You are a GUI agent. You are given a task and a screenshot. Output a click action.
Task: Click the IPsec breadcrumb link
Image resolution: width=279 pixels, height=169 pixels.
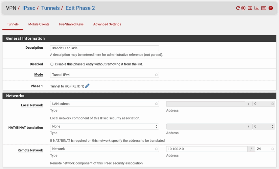pos(29,8)
